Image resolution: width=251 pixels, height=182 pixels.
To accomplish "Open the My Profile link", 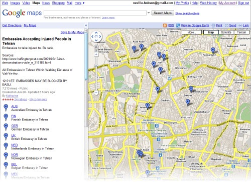I will click(x=182, y=3).
